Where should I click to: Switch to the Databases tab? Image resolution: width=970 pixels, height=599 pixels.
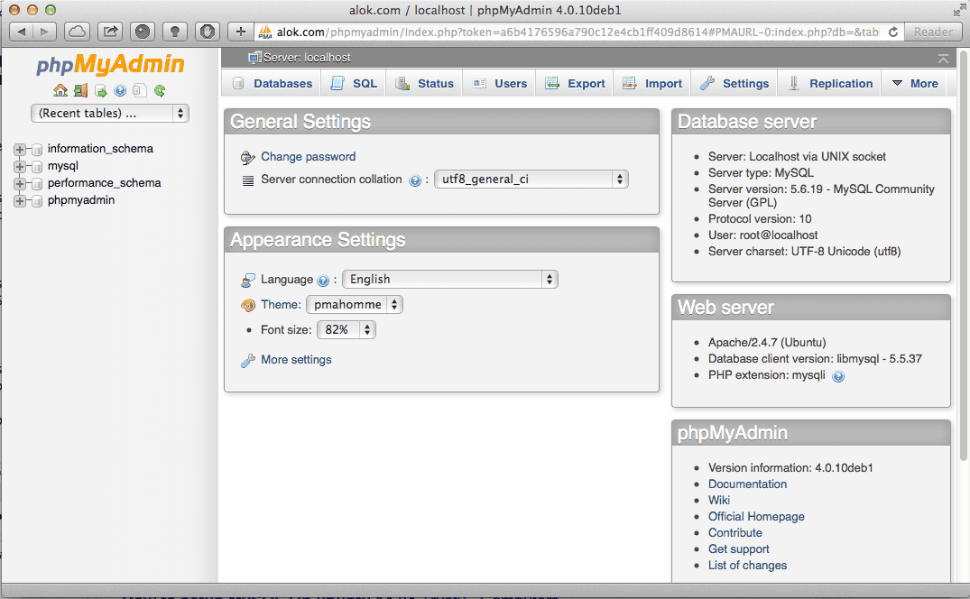coord(272,84)
